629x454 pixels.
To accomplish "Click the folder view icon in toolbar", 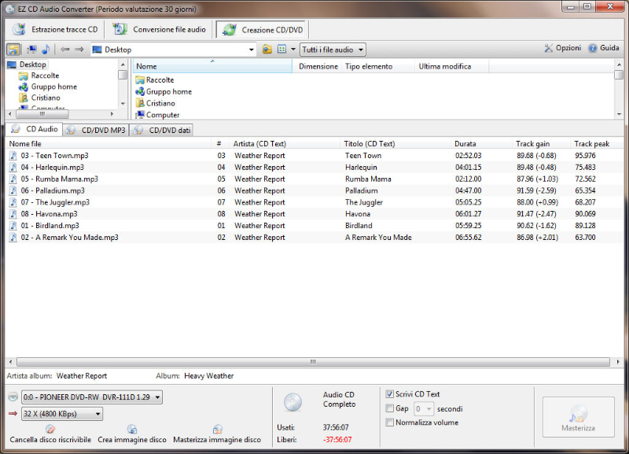I will (14, 50).
